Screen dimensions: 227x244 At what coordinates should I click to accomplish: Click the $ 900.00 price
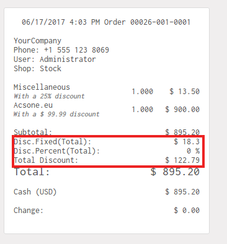coord(182,110)
